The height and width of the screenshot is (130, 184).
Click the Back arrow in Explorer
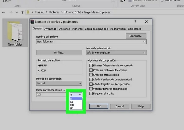pos(3,12)
